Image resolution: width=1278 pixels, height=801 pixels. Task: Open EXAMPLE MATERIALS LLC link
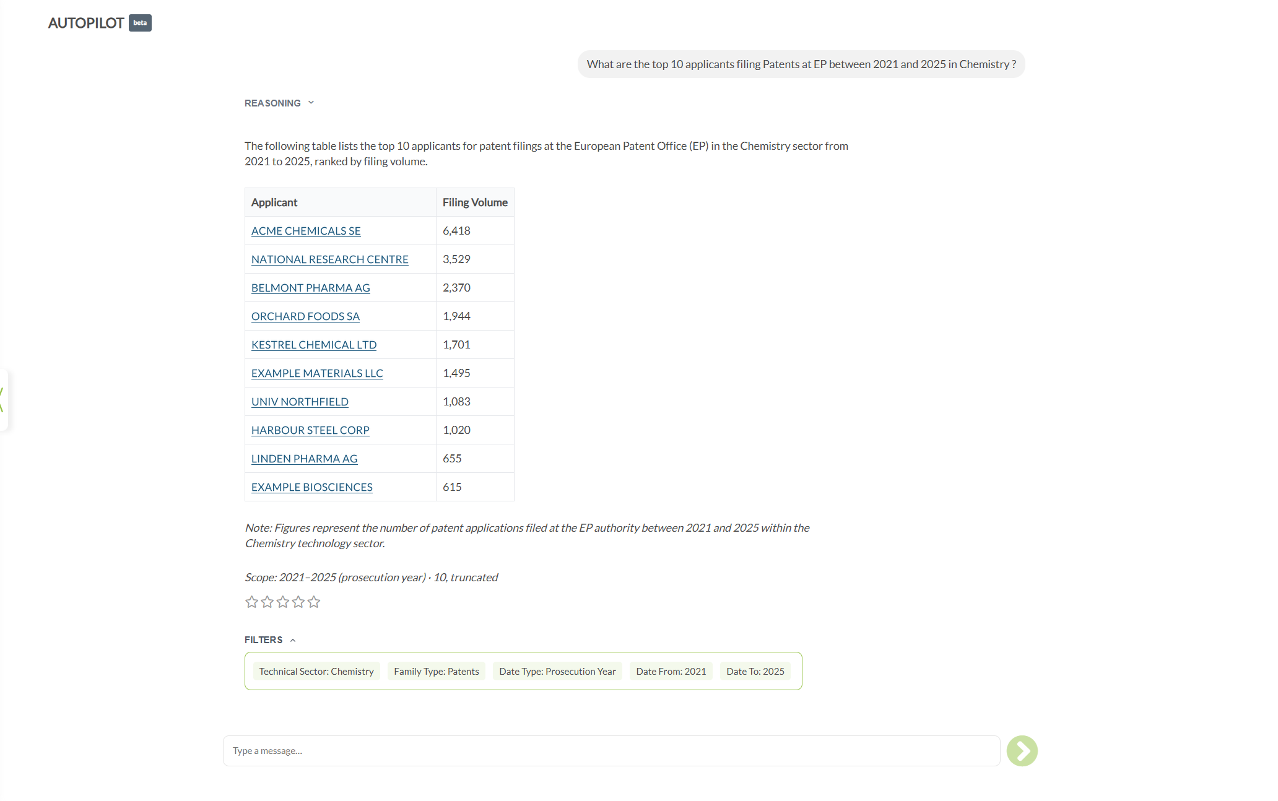click(x=317, y=373)
